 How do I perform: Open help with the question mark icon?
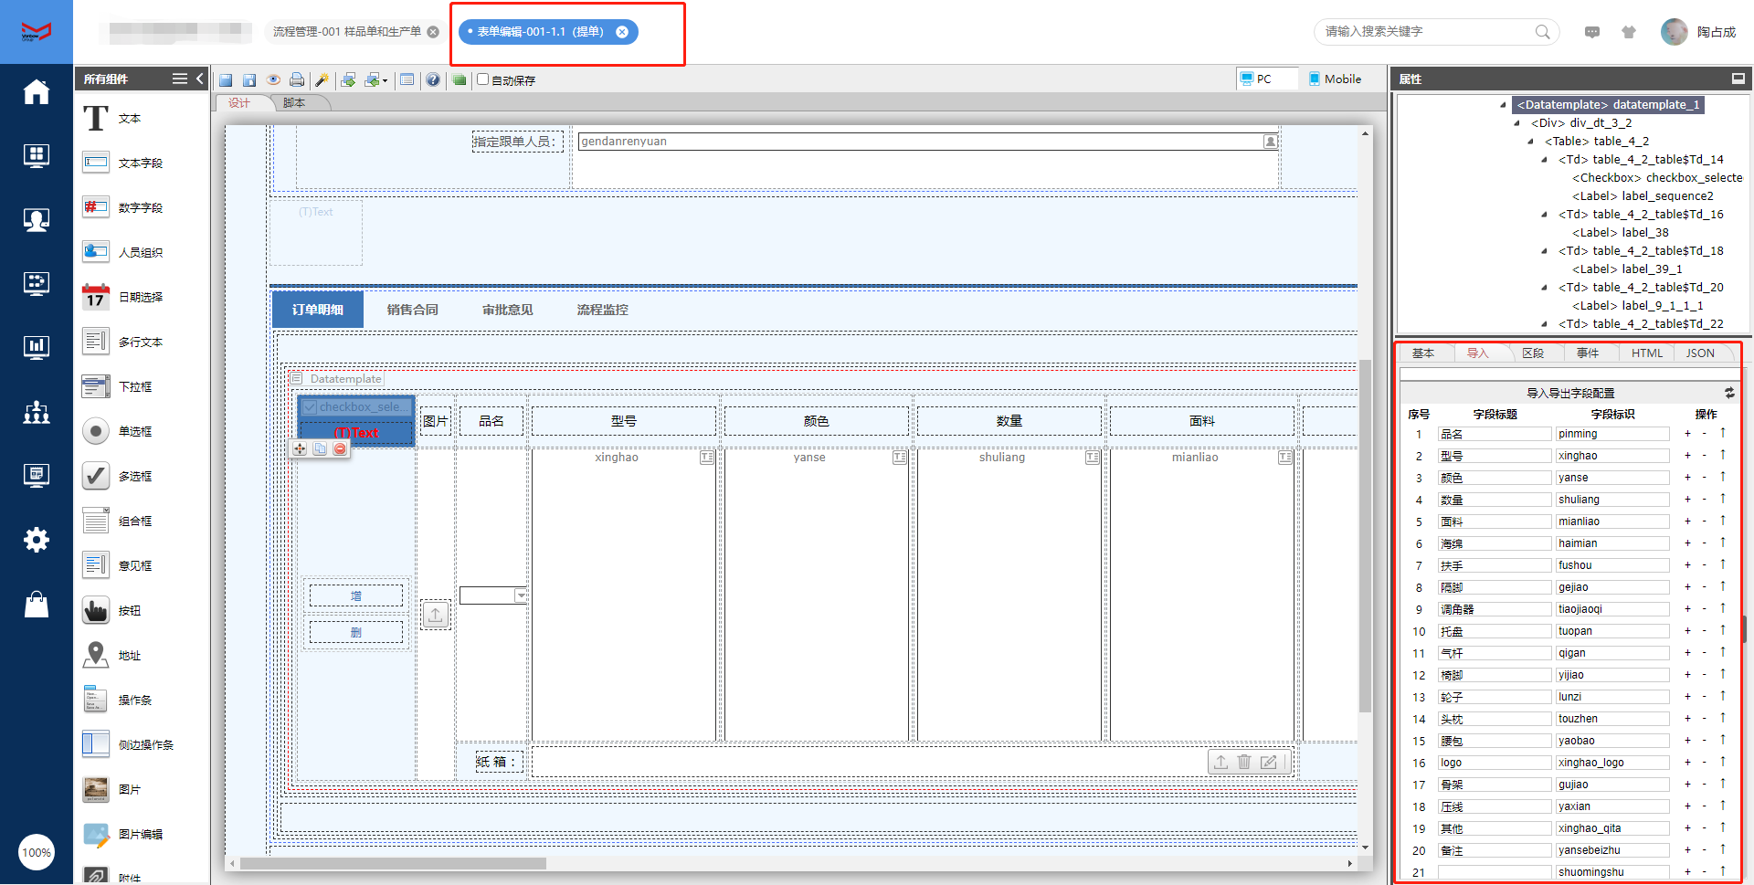click(x=433, y=80)
